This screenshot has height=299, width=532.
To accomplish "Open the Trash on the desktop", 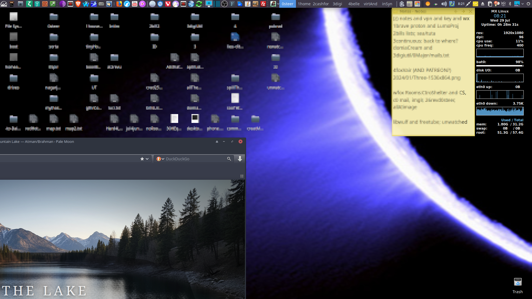I will (518, 286).
